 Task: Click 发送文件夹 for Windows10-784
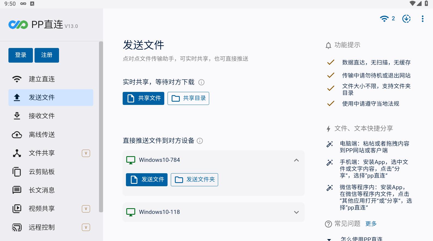[194, 179]
